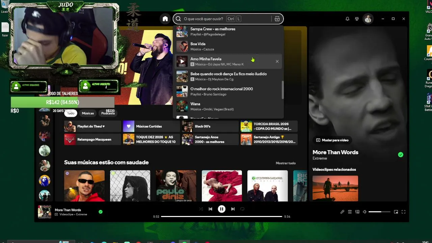The height and width of the screenshot is (243, 432).
Task: Open the lyrics microphone icon
Action: [x=342, y=212]
